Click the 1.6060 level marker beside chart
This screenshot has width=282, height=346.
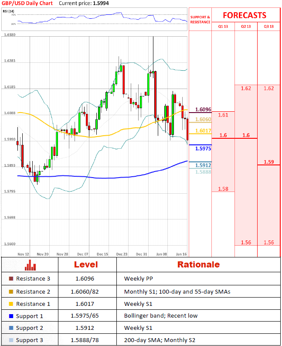point(203,119)
